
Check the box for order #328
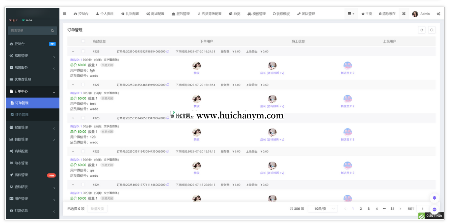83,51
